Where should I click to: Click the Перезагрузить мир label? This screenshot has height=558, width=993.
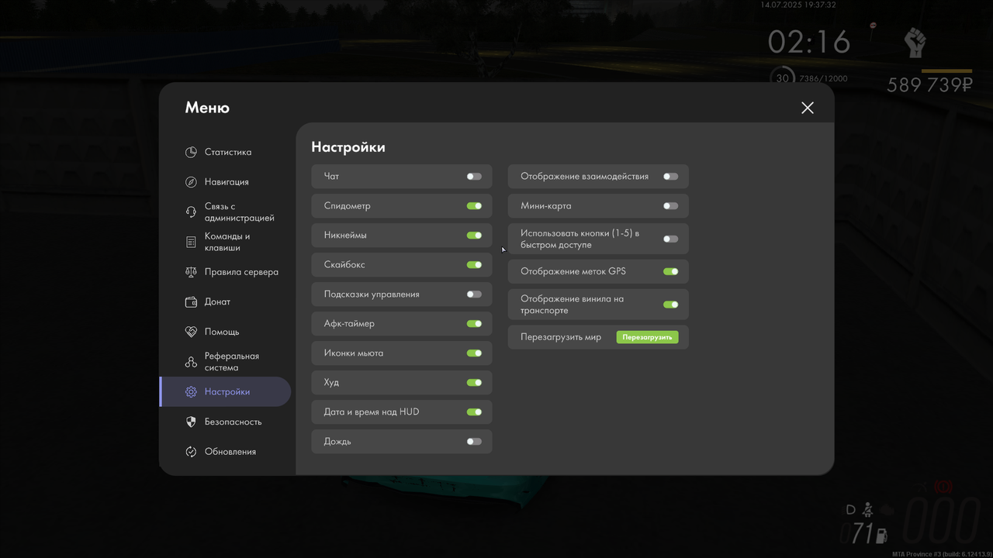pyautogui.click(x=561, y=337)
